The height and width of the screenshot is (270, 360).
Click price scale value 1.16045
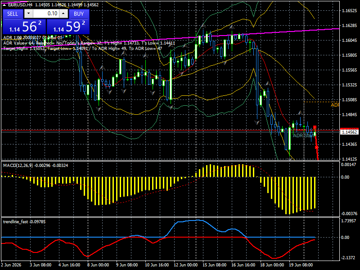point(350,40)
